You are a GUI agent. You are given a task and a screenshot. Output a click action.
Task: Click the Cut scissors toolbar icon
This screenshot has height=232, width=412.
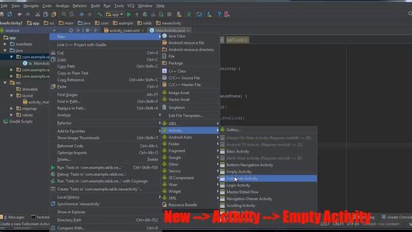(37, 14)
